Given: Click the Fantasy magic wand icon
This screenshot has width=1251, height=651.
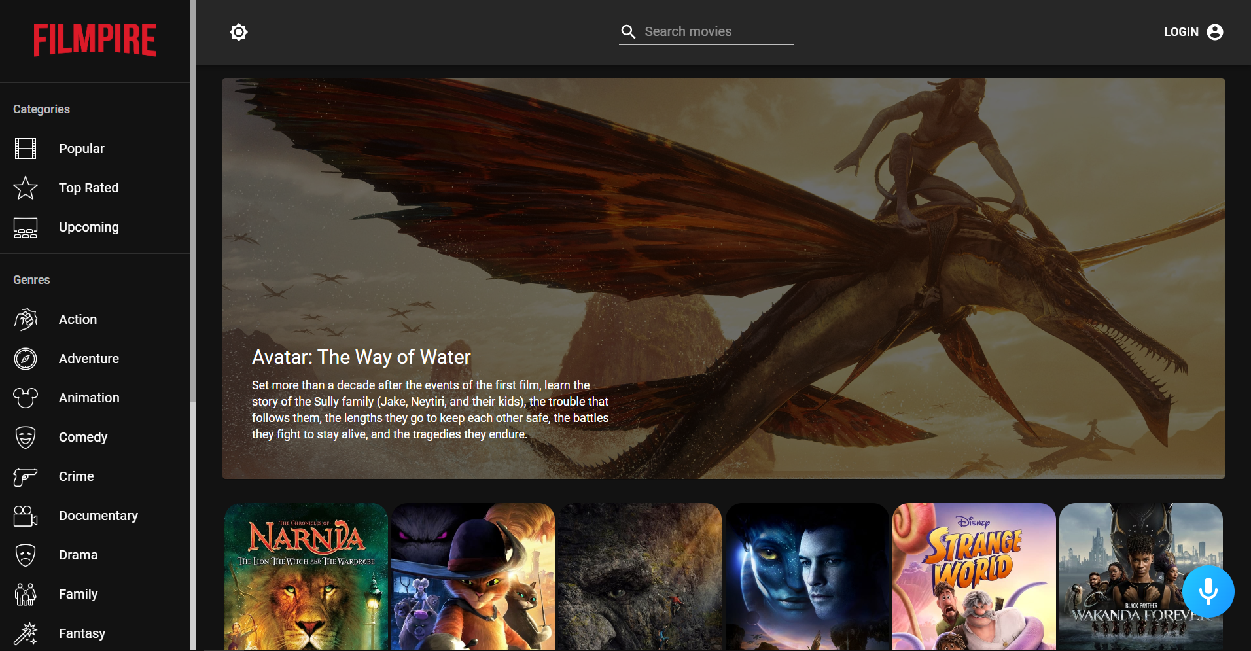Looking at the screenshot, I should pos(26,633).
